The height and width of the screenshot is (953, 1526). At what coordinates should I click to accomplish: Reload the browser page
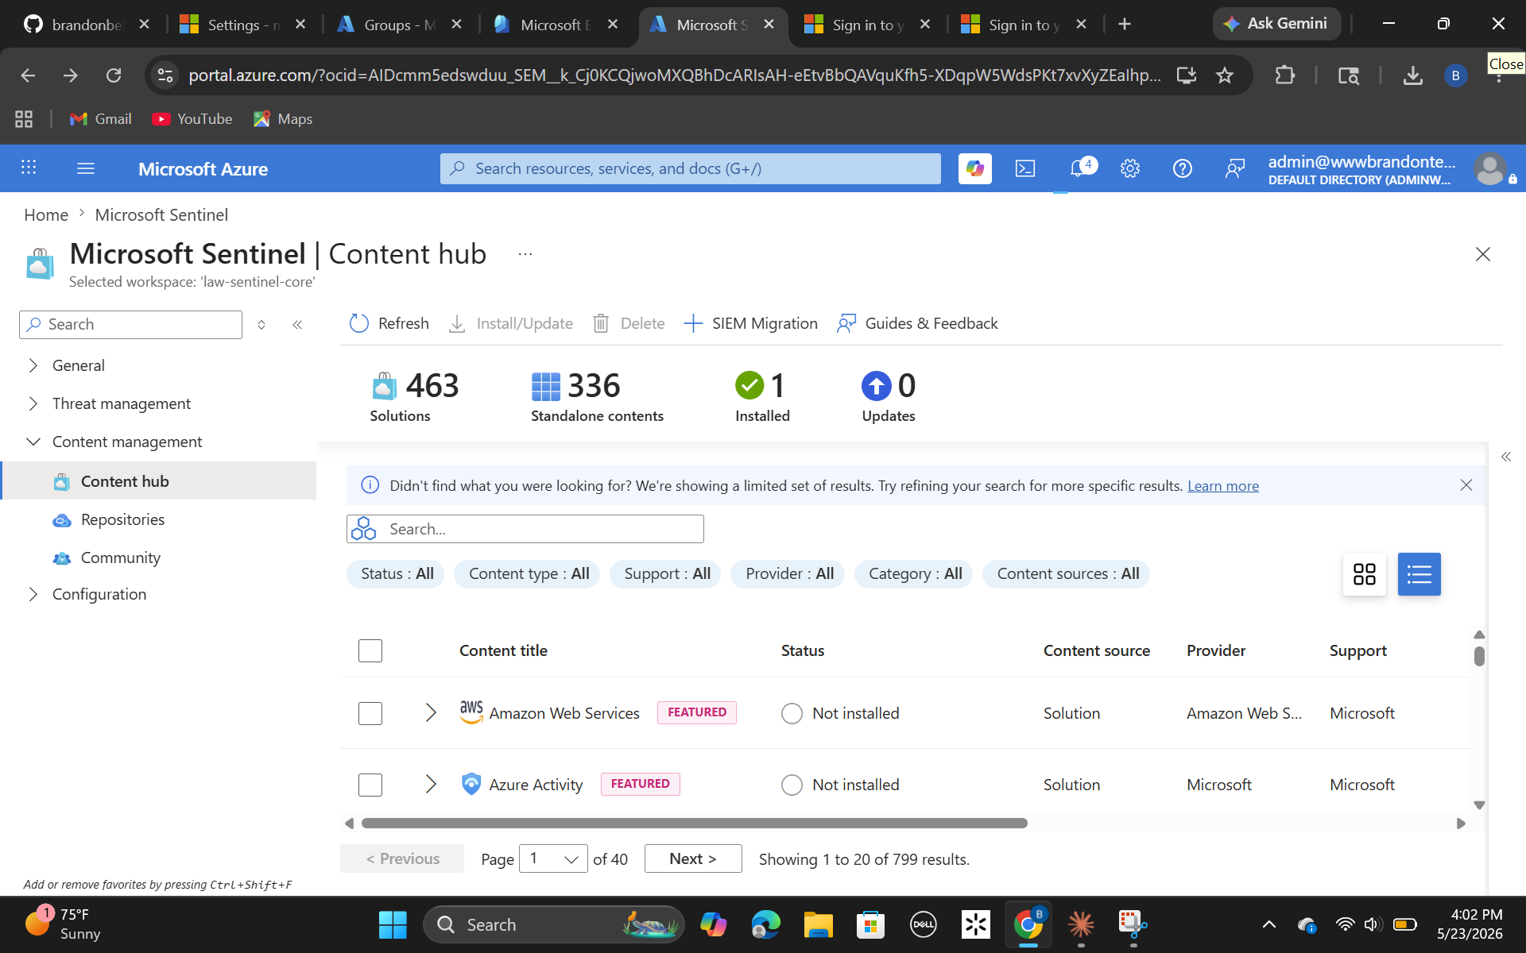(114, 75)
